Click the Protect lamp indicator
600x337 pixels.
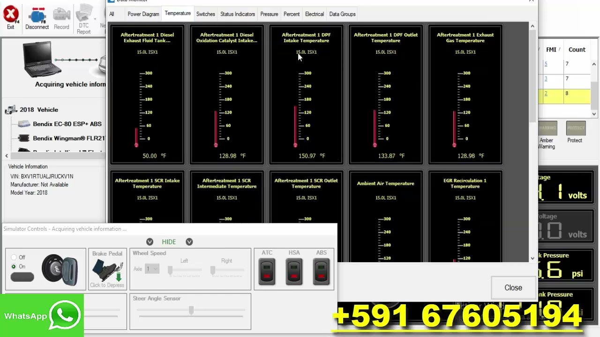pos(576,128)
